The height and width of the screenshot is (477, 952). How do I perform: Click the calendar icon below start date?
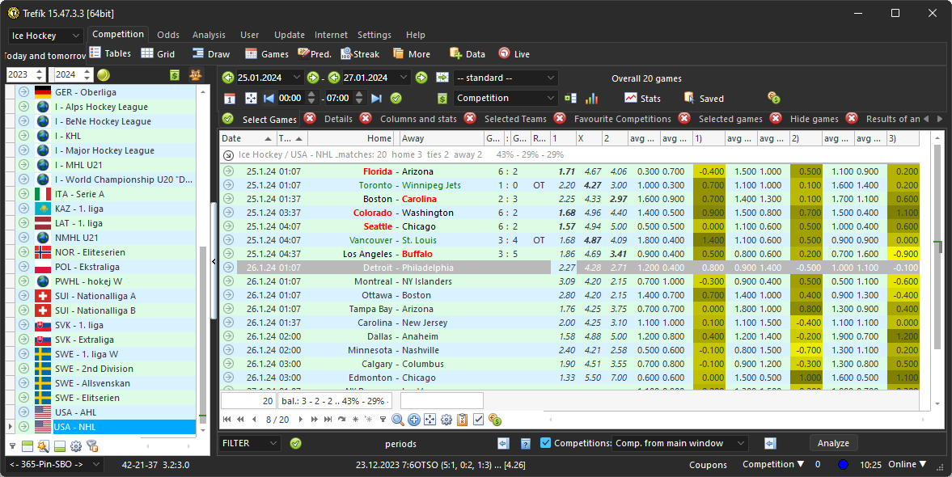(x=230, y=99)
